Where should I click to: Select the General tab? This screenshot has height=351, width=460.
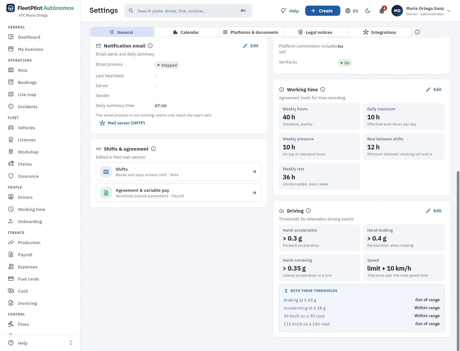point(122,32)
